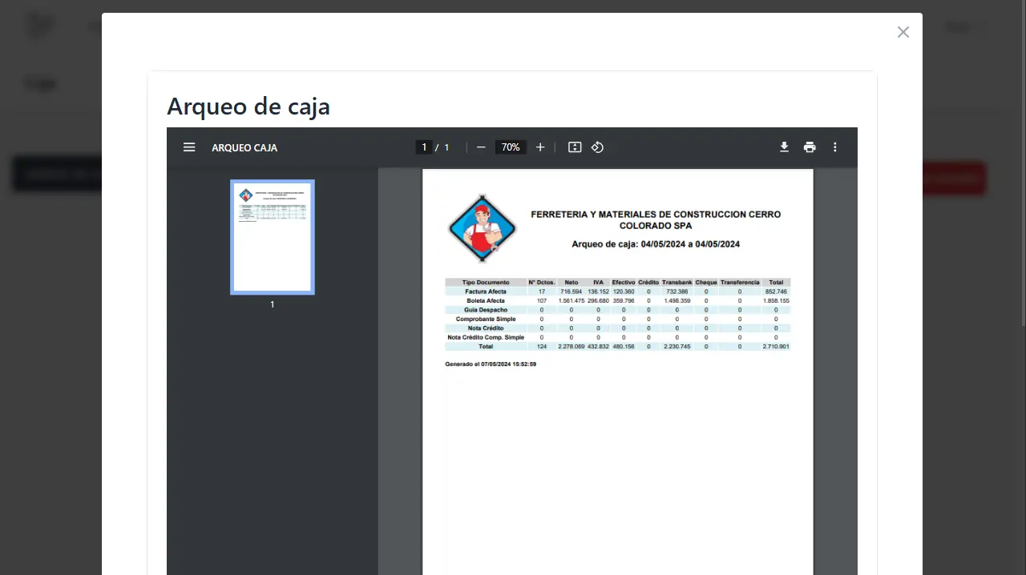Click the fit to page icon
Viewport: 1026px width, 575px height.
pyautogui.click(x=575, y=147)
